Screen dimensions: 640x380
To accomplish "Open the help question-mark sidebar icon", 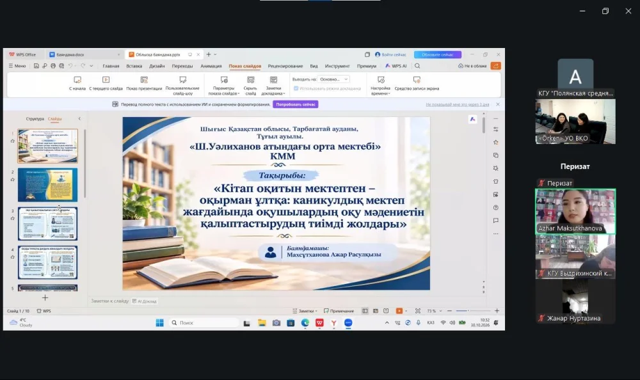I will [x=495, y=207].
